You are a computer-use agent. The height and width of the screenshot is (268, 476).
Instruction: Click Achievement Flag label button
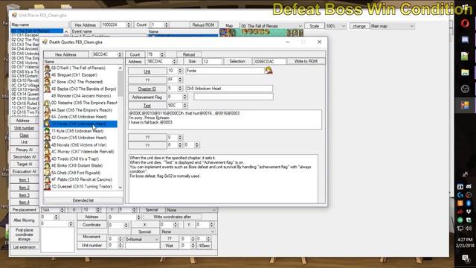(x=147, y=98)
